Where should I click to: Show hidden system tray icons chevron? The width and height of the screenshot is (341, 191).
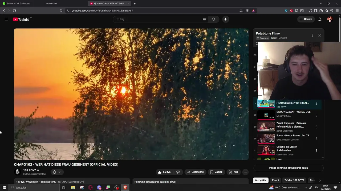click(306, 188)
